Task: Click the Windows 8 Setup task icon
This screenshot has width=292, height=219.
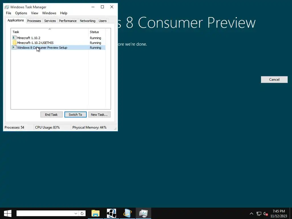Action: pyautogui.click(x=14, y=48)
